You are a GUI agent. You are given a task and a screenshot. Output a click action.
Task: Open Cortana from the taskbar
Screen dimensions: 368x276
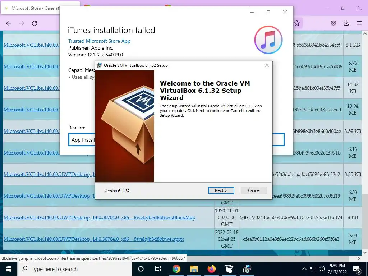point(141,269)
